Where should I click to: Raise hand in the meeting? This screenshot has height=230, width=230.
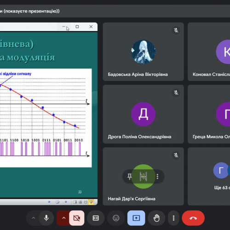pos(156,218)
